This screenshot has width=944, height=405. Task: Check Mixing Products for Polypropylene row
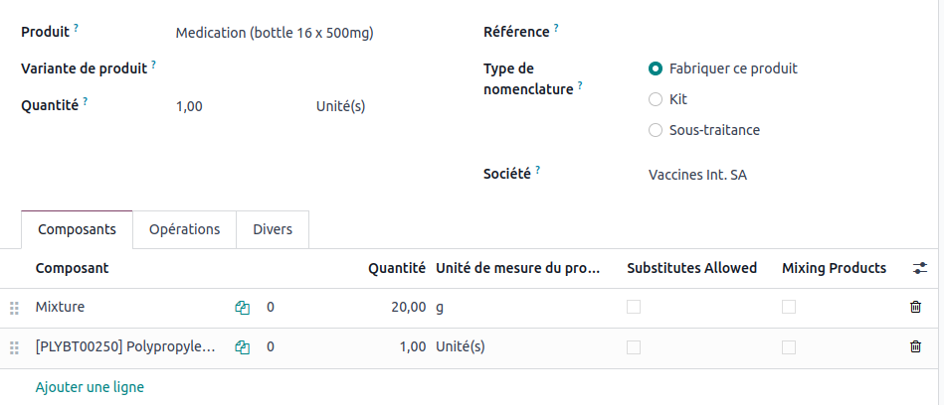(x=789, y=347)
